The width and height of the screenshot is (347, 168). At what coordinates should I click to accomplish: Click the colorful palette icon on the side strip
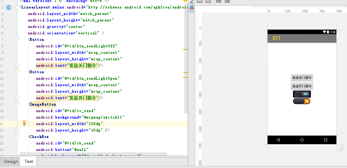point(191,6)
